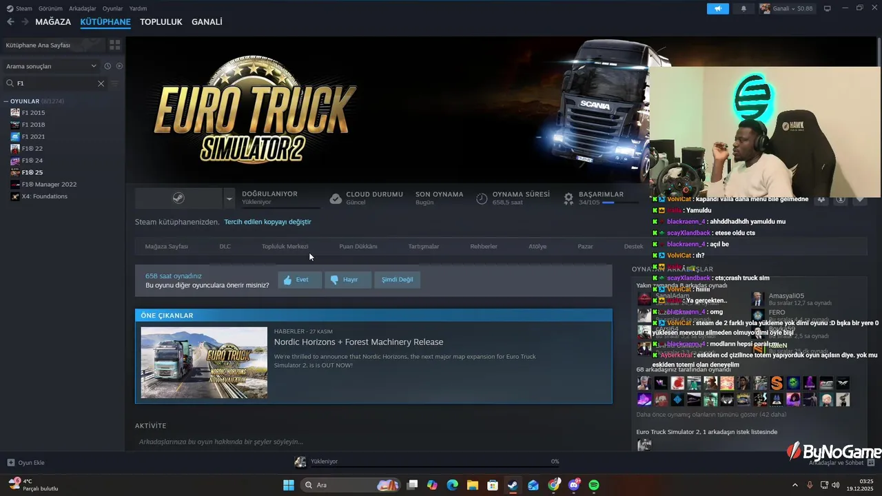Open F1 2015 from the game list

tap(33, 112)
